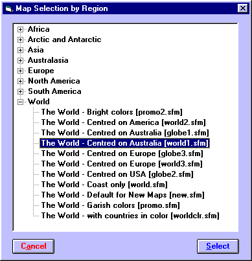Select the North America label
Viewport: 252px width, 261px height.
[x=54, y=81]
